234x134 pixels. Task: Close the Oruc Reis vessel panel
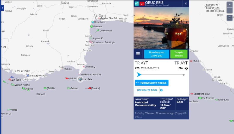pos(186,3)
